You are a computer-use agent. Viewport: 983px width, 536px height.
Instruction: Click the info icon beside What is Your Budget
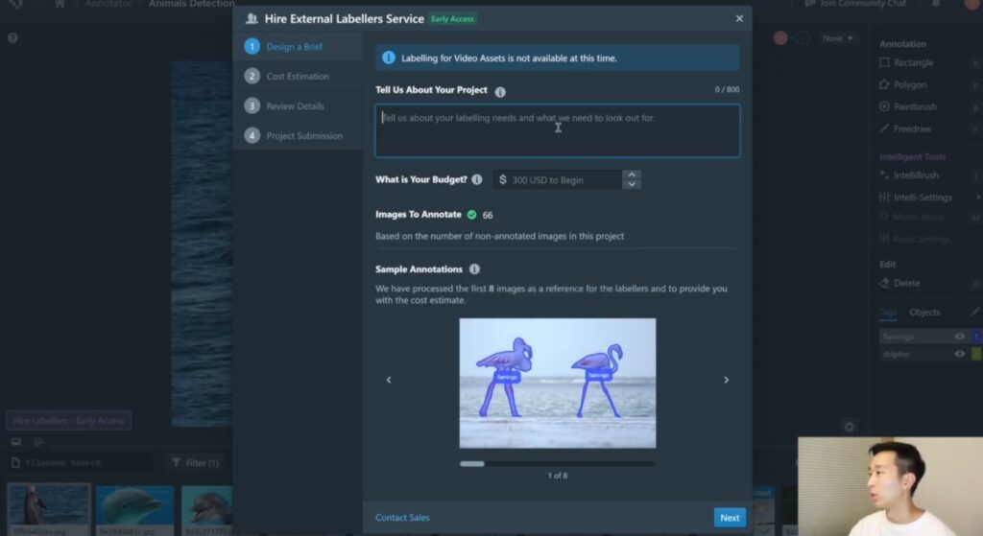coord(477,179)
